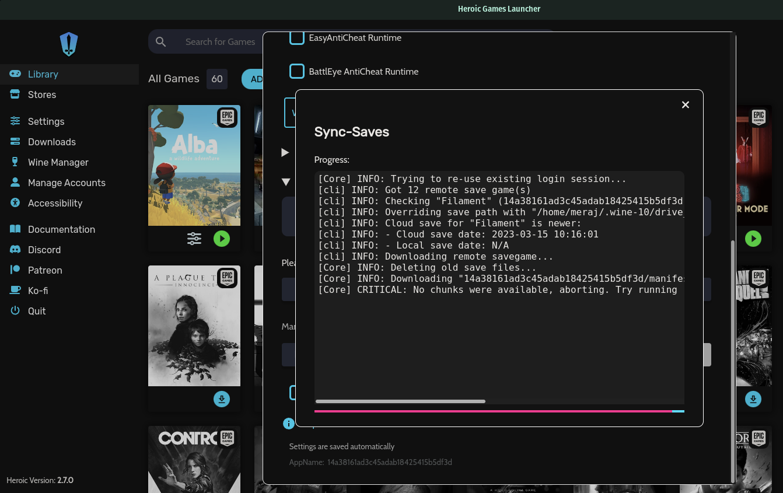Click the Ko-fi icon in the sidebar

tap(15, 291)
